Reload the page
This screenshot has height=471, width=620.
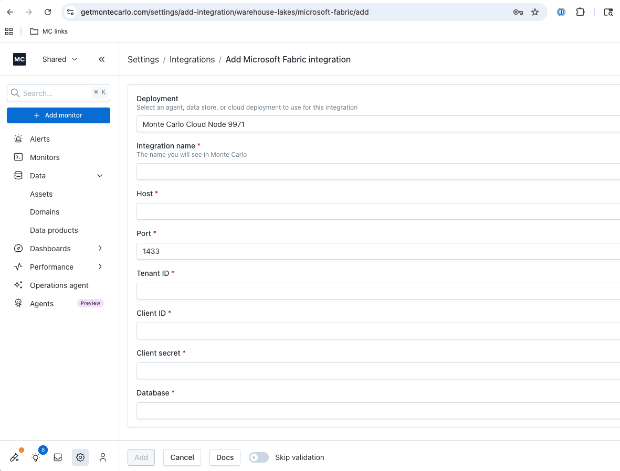point(48,12)
